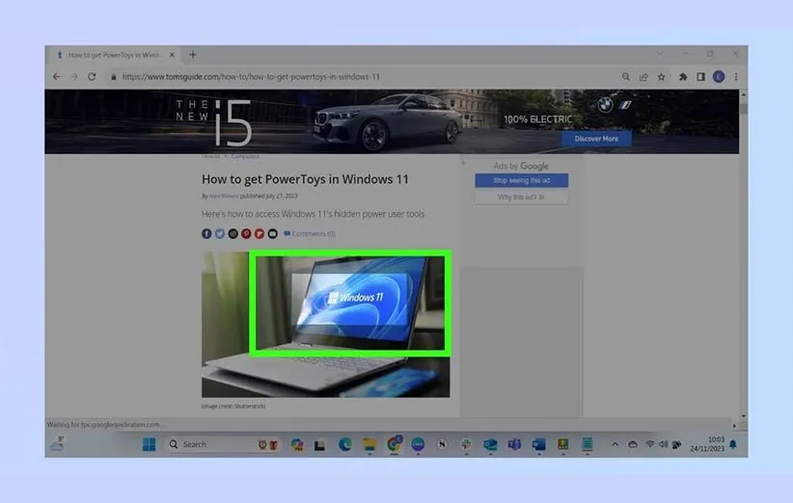Open the Chrome three-dot menu
The image size is (793, 503).
coord(736,77)
